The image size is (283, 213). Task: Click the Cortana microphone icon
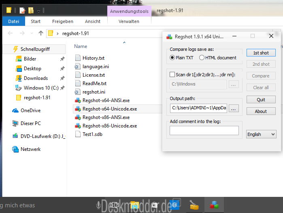tap(98, 205)
